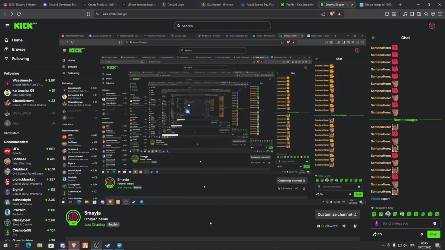Image resolution: width=445 pixels, height=250 pixels.
Task: Open Chanelbrown channel
Action: (x=29, y=103)
